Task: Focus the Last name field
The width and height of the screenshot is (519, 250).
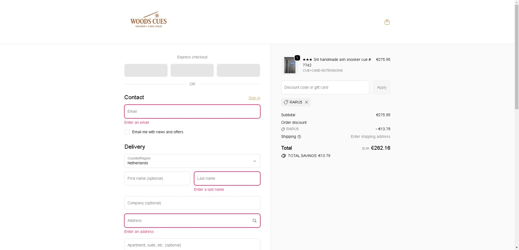Action: (x=227, y=178)
